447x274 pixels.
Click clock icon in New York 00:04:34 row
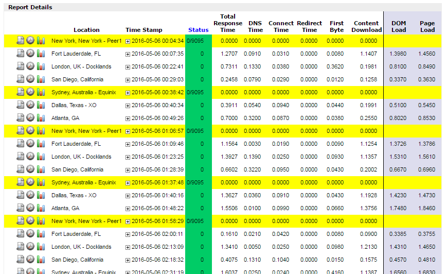point(30,40)
